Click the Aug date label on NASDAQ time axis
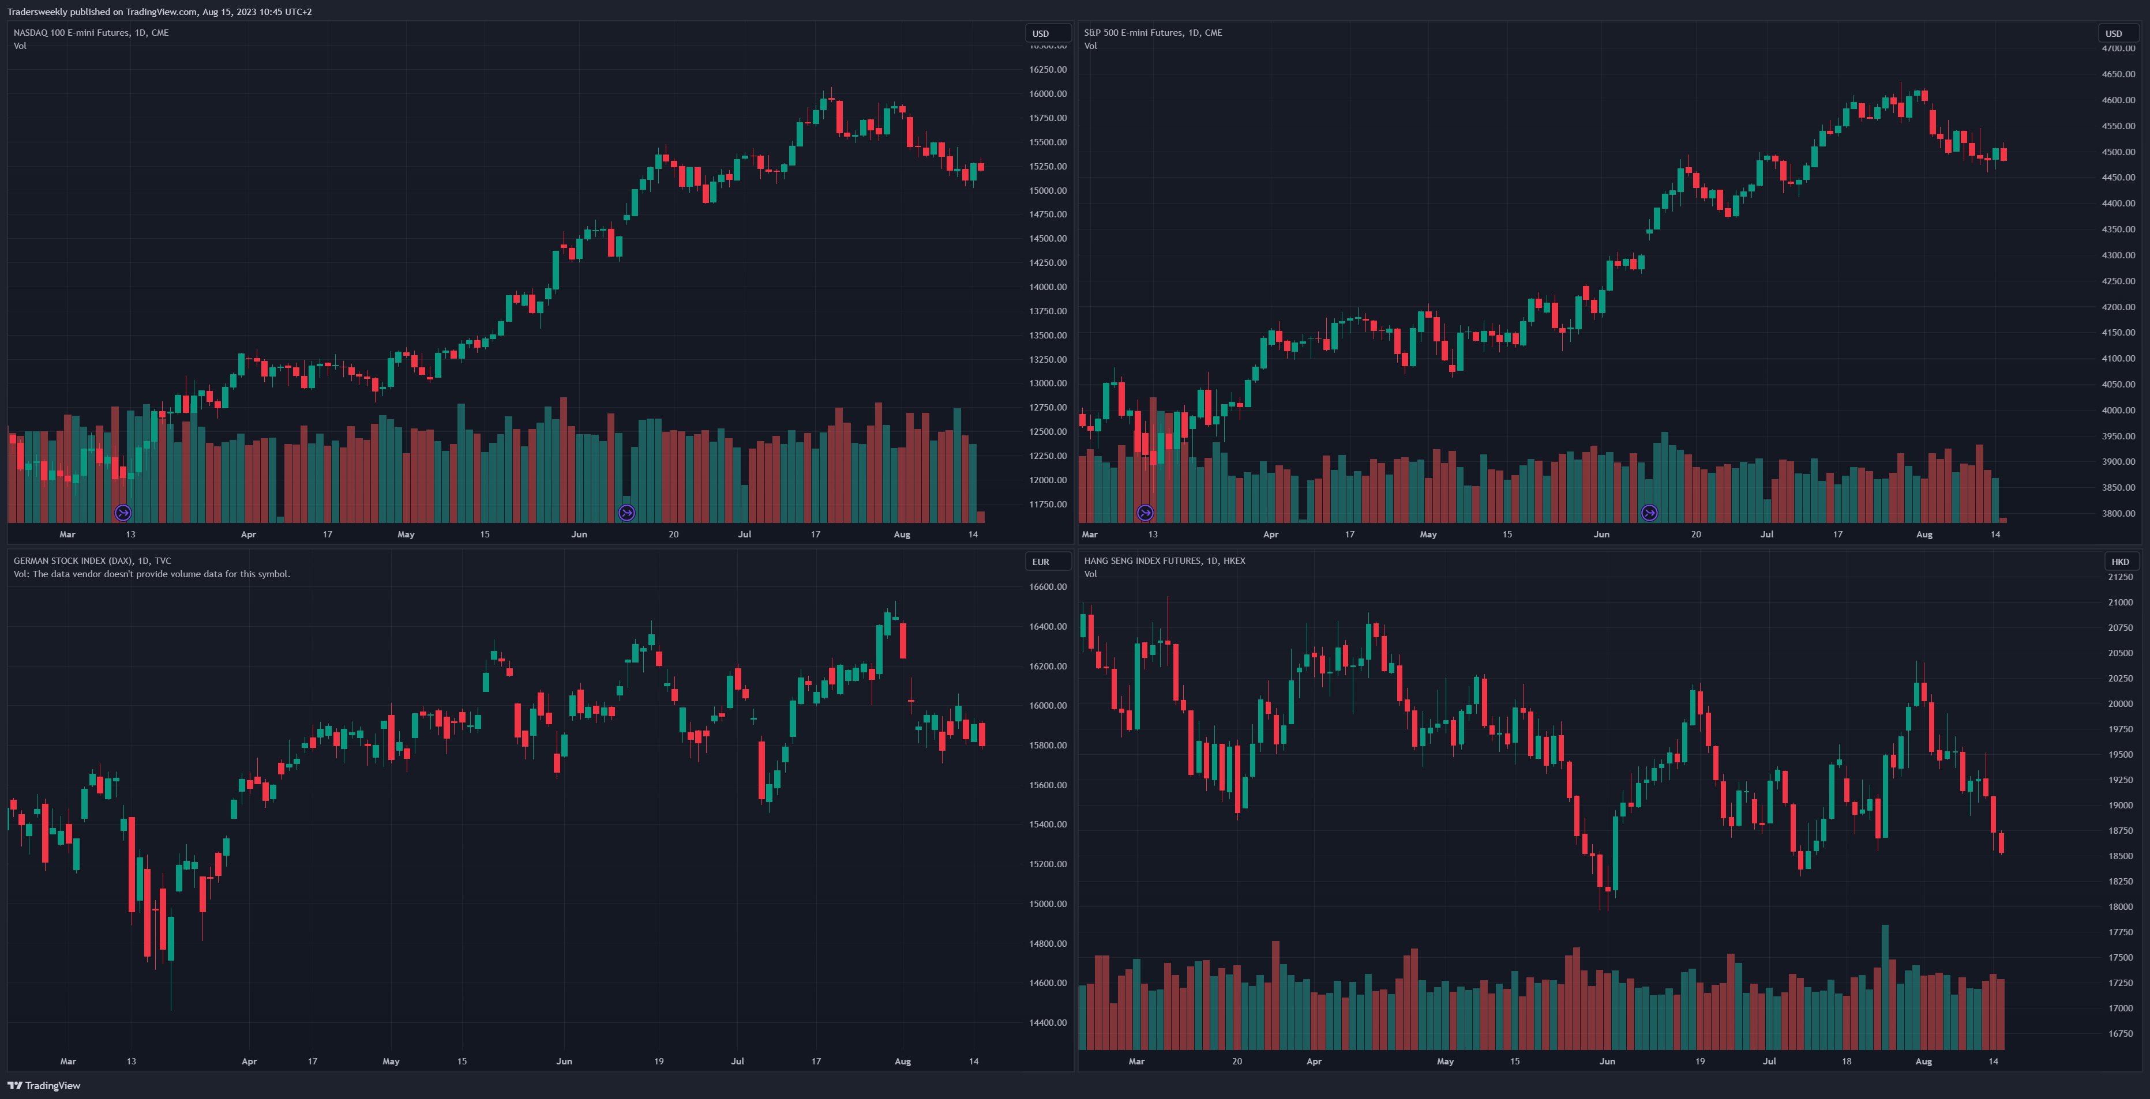The image size is (2150, 1099). [902, 534]
